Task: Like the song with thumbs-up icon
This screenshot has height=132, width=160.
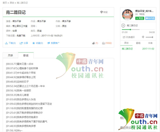Action: point(93,43)
